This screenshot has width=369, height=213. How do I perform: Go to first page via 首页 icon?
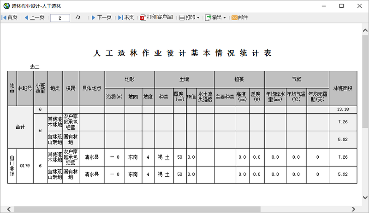(4, 17)
